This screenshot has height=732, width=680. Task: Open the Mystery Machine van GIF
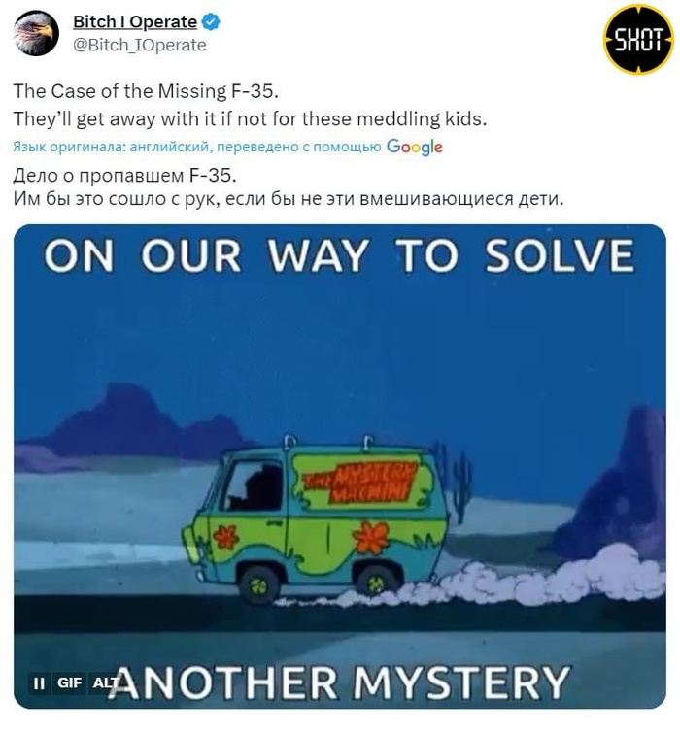point(340,466)
